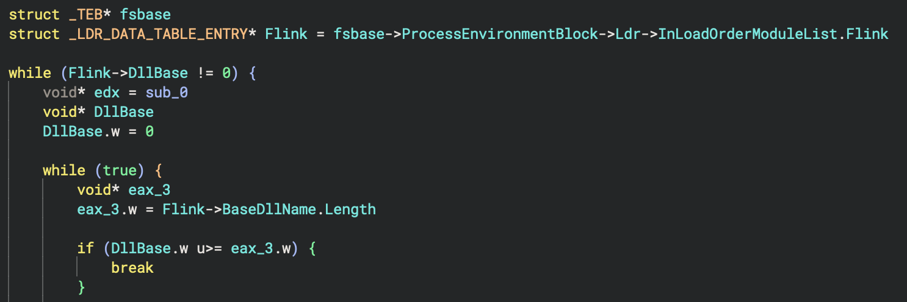Click the Length field after BaseDllName

click(350, 209)
